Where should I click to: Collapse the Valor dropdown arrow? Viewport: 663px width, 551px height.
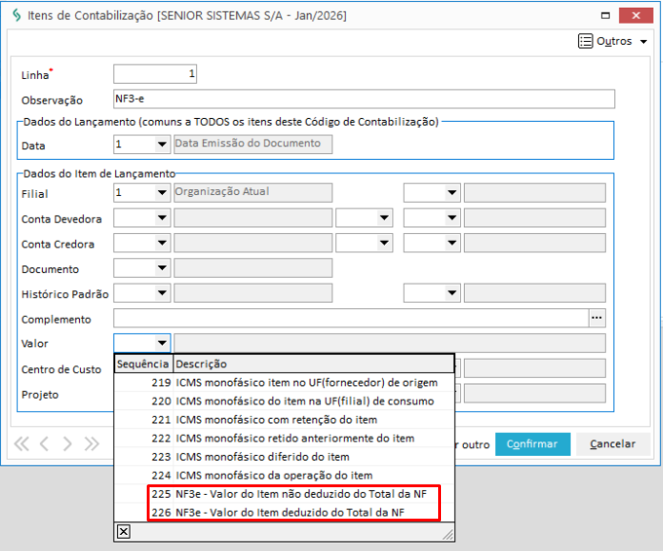coord(162,344)
